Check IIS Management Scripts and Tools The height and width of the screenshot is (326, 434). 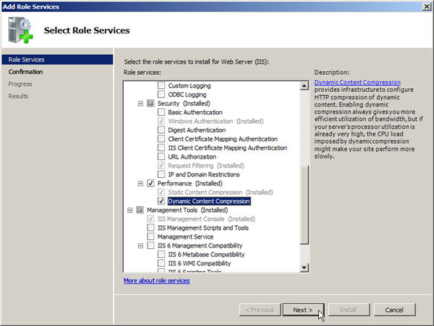tap(151, 227)
